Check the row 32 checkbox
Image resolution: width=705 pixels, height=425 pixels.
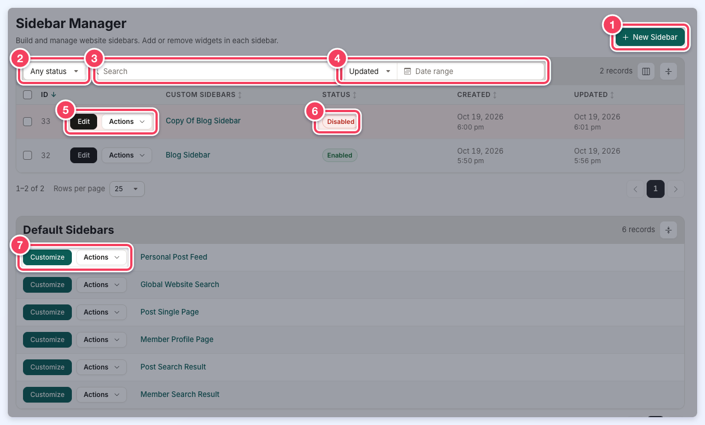(28, 155)
